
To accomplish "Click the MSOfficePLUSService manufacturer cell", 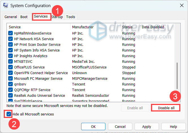I will (x=89, y=67).
